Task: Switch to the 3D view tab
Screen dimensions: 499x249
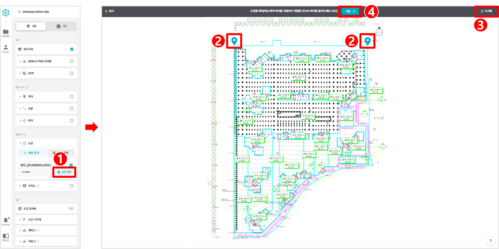Action: coord(61,26)
